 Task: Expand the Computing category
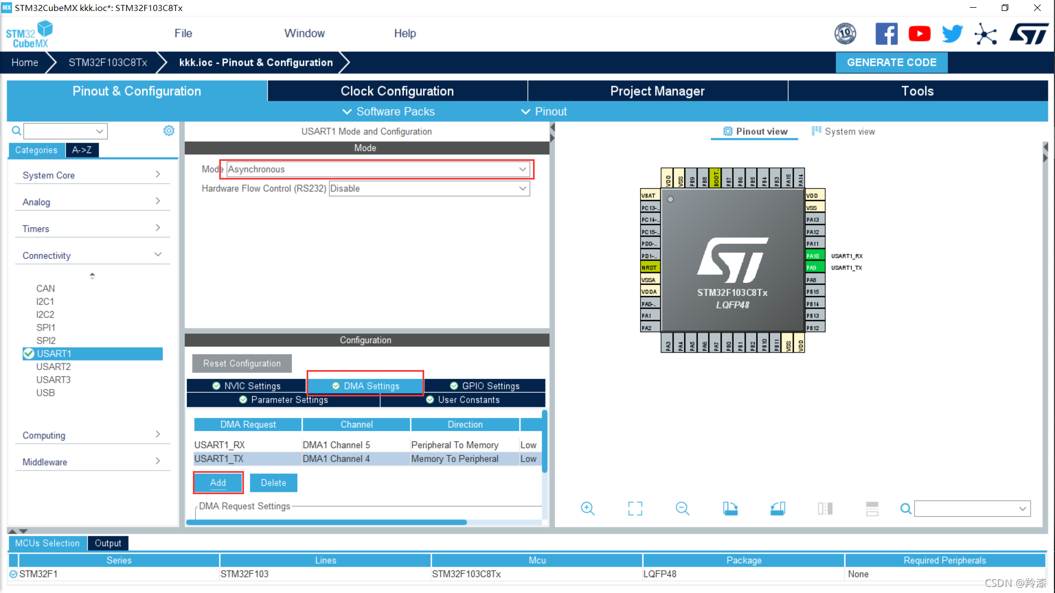click(x=92, y=435)
